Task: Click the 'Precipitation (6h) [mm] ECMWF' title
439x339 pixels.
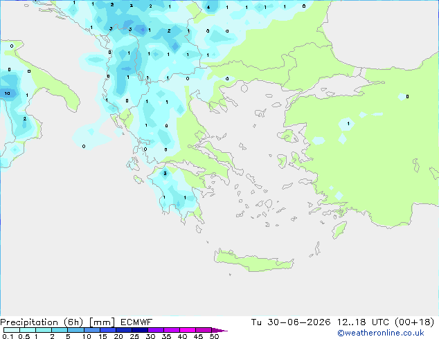Action: click(x=76, y=322)
